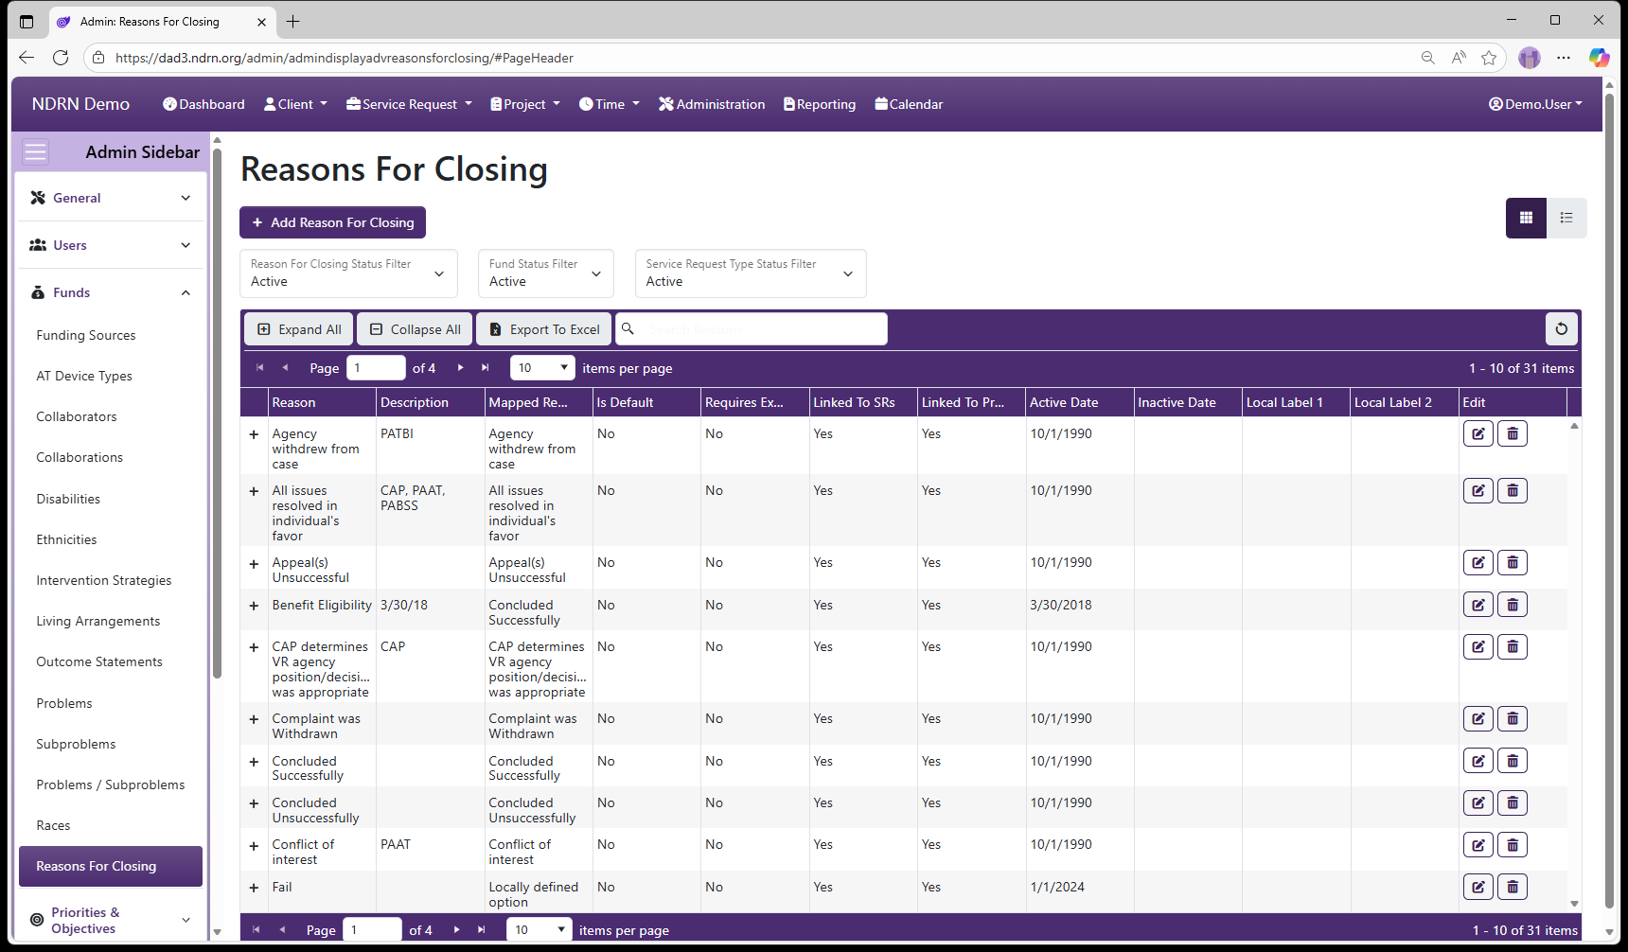This screenshot has height=952, width=1628.
Task: Refresh the reasons grid
Action: (x=1561, y=329)
